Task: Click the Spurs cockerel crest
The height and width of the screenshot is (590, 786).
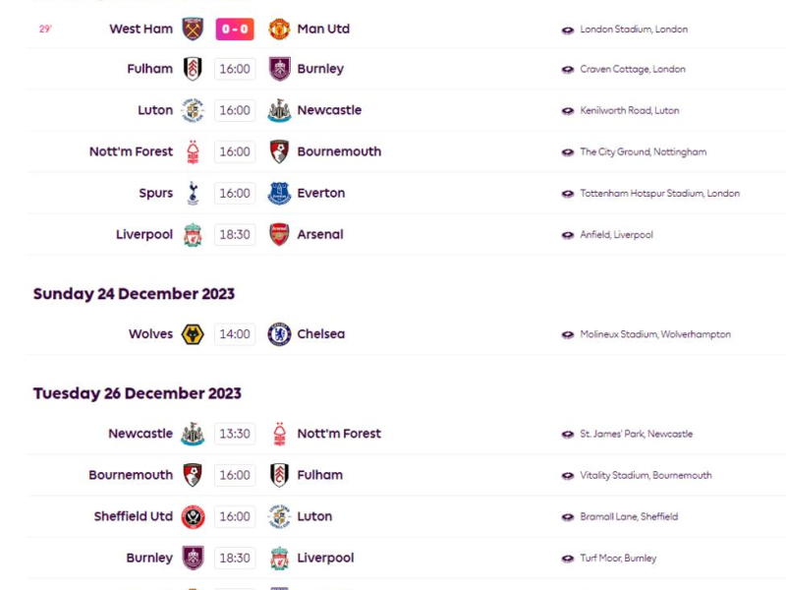Action: click(193, 194)
